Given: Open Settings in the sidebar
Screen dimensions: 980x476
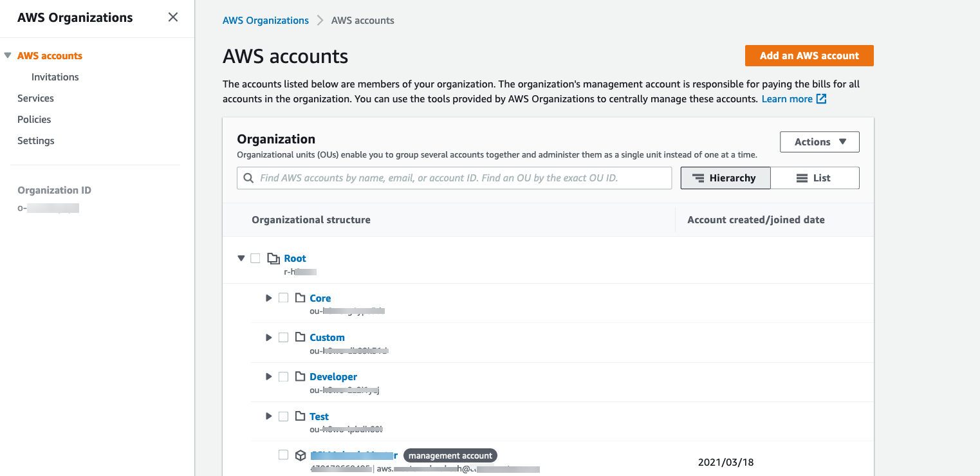Looking at the screenshot, I should tap(36, 141).
